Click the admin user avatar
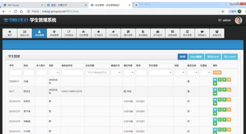The height and width of the screenshot is (134, 246). pyautogui.click(x=238, y=20)
